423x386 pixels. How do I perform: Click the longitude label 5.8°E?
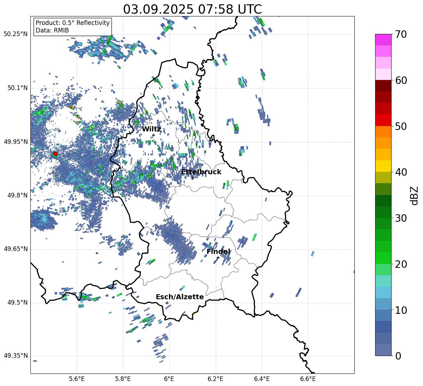(x=123, y=379)
